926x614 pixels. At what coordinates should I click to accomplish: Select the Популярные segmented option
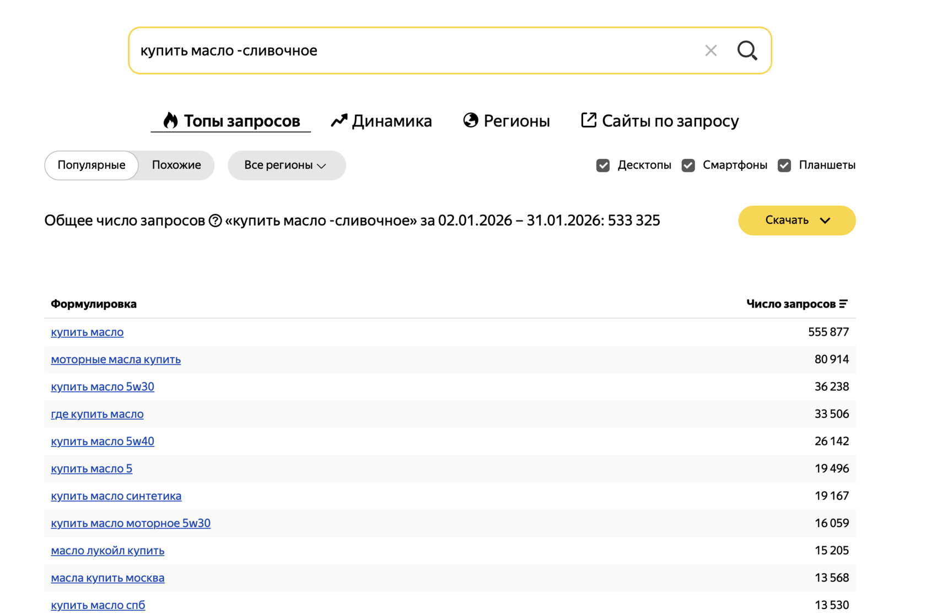pyautogui.click(x=91, y=165)
